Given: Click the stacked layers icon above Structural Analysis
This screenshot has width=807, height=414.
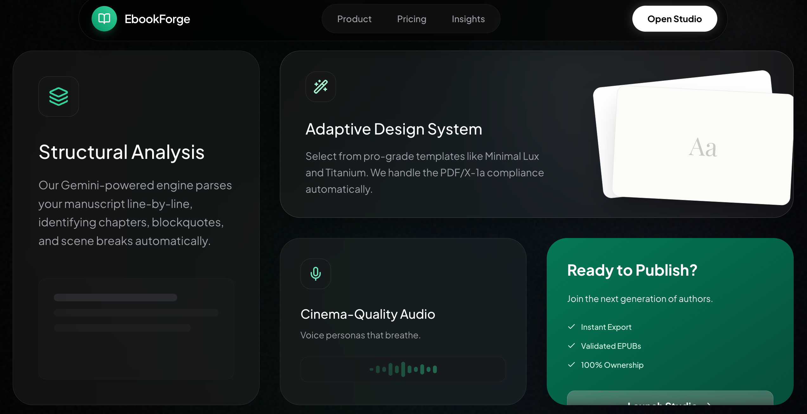Looking at the screenshot, I should point(59,97).
